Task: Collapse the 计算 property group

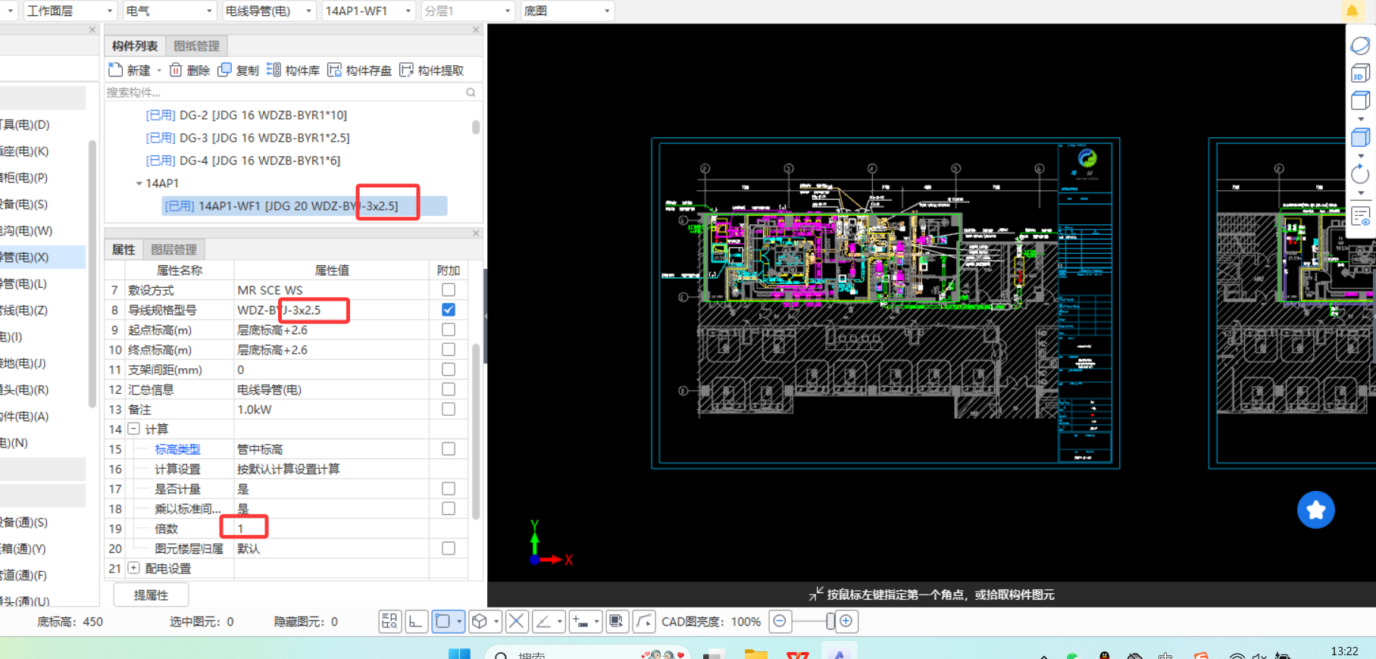Action: [133, 429]
